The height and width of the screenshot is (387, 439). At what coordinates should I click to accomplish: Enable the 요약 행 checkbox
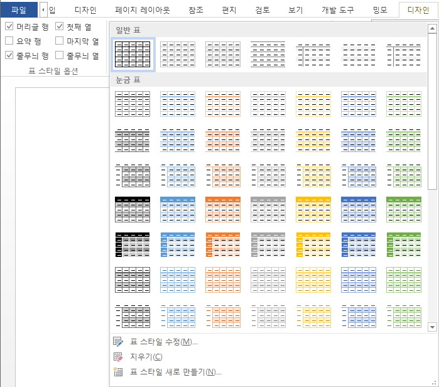pos(9,41)
